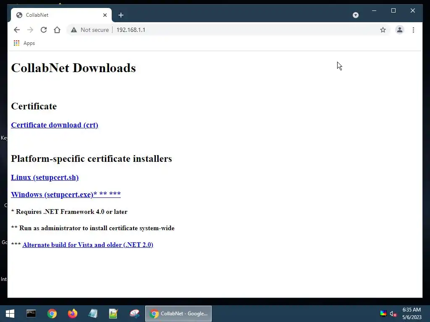The width and height of the screenshot is (430, 322).
Task: Click the forward navigation arrow
Action: click(30, 30)
